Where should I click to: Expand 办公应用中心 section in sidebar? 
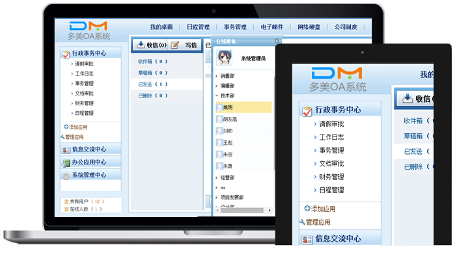coord(90,162)
